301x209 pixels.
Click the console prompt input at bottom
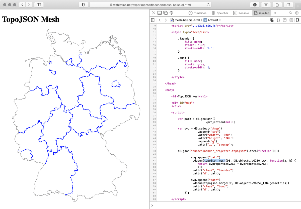226,205
